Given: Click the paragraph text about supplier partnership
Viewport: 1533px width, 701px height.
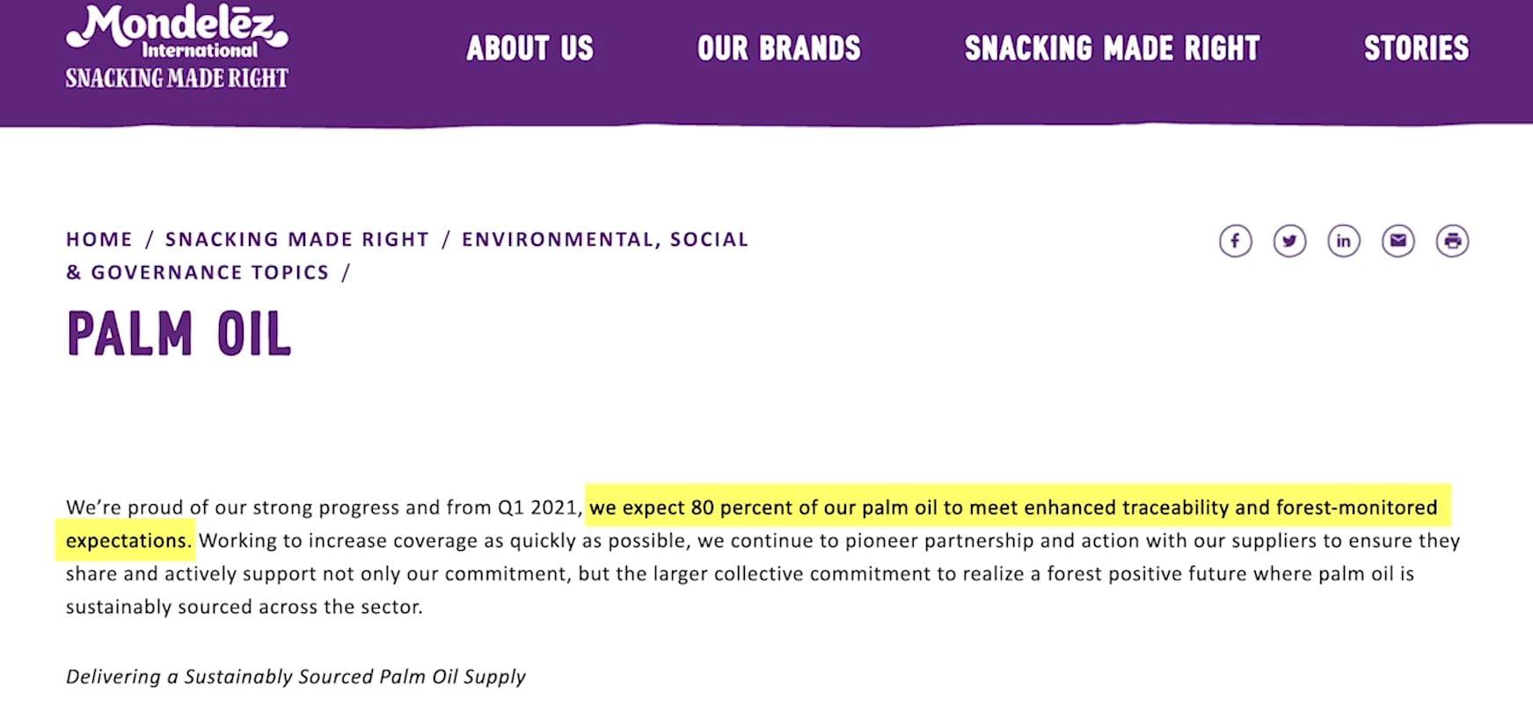Looking at the screenshot, I should point(763,574).
